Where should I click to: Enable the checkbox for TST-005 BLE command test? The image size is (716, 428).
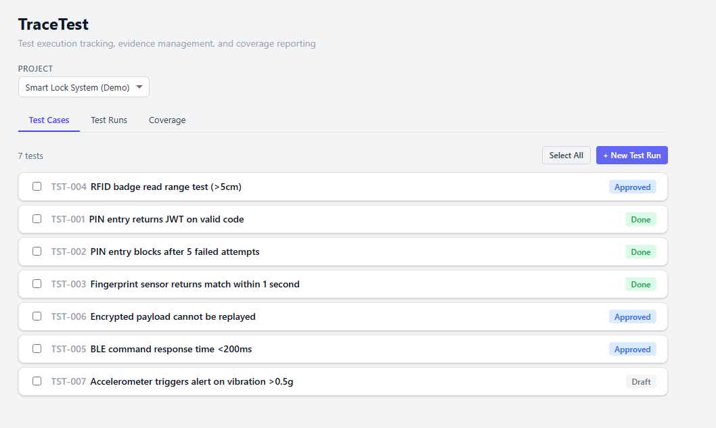click(x=37, y=349)
